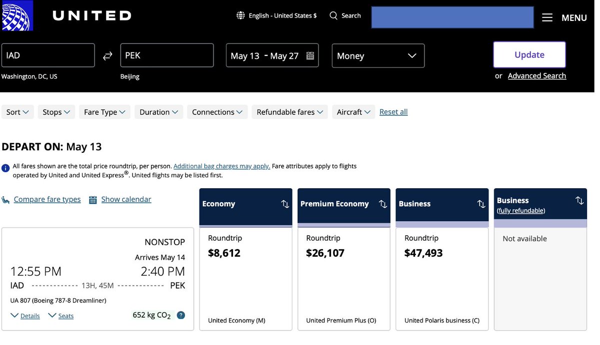Screen dimensions: 600x345
Task: Sort by the Premium Economy column header
Action: tap(344, 207)
